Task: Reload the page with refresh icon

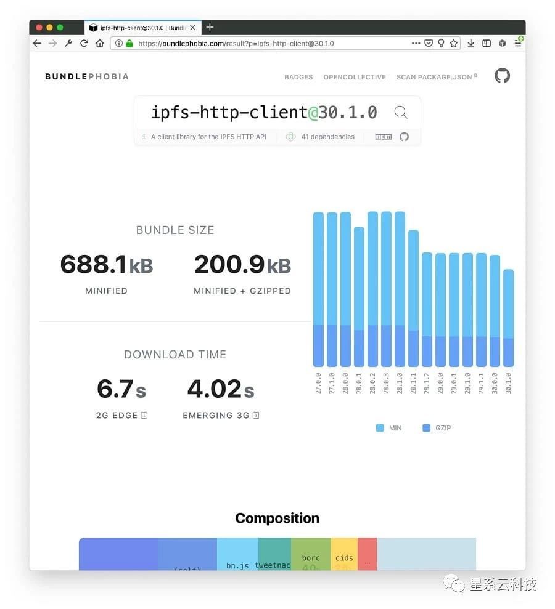Action: click(84, 44)
